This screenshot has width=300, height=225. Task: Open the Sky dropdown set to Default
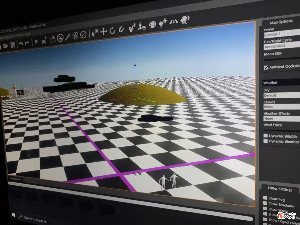click(x=282, y=95)
